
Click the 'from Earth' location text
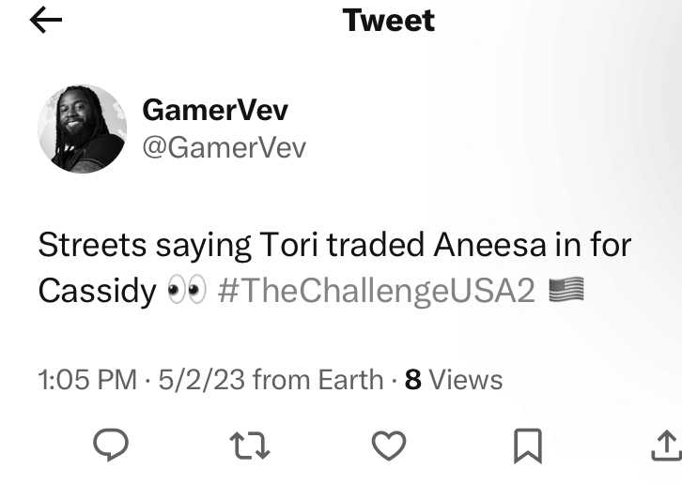[318, 379]
